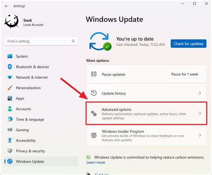Expand Update history chevron
Screen dimensions: 212x175
200,93
